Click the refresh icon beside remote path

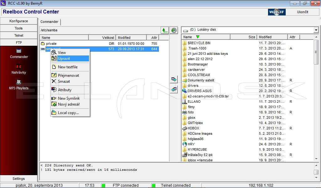(174, 30)
